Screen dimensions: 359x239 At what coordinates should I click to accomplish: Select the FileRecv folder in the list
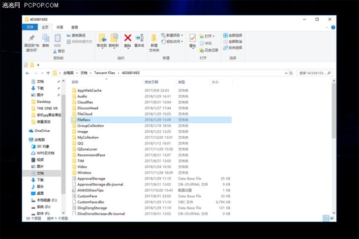point(84,119)
